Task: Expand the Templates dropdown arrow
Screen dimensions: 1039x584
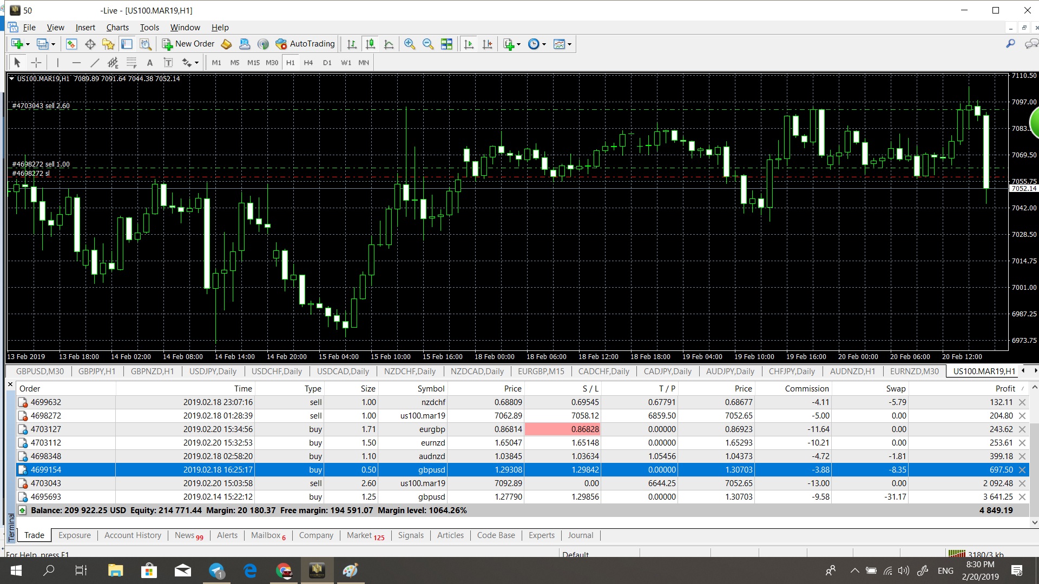Action: pyautogui.click(x=569, y=44)
